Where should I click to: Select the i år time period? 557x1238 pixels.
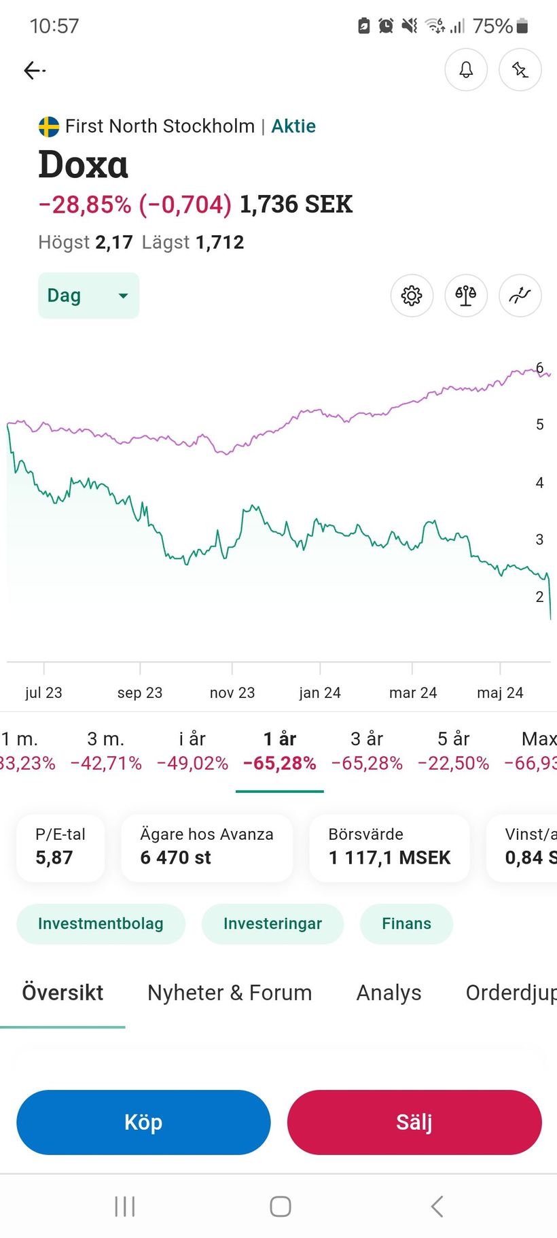coord(192,750)
